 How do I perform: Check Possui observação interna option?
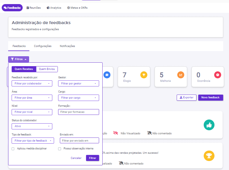point(60,149)
